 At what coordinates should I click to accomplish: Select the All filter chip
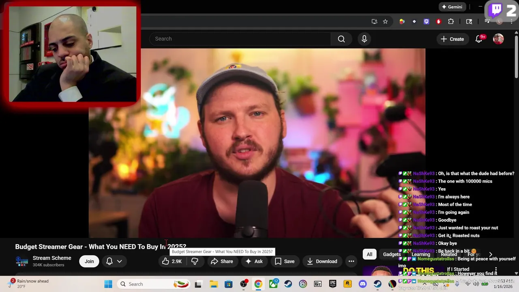(369, 255)
